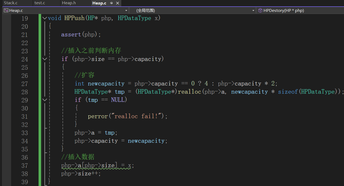Viewport: 344px width, 186px height.
Task: Open the Heap.h tab
Action: [68, 3]
